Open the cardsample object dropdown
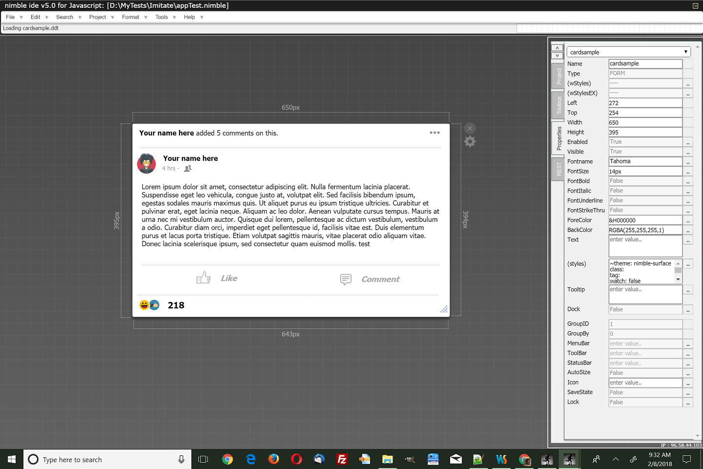The height and width of the screenshot is (469, 703). [x=629, y=52]
